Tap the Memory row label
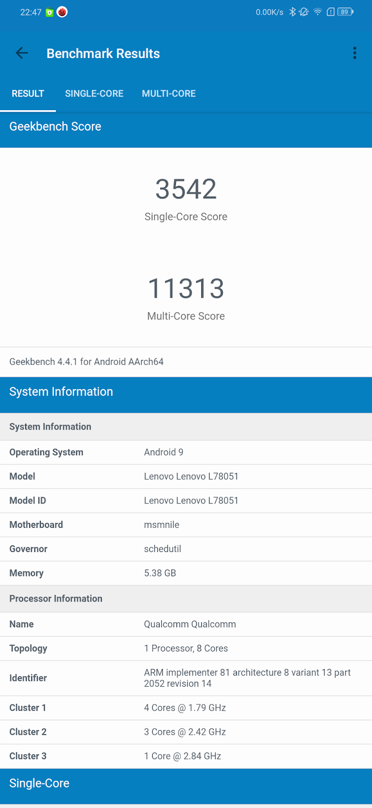This screenshot has width=372, height=808. 26,573
